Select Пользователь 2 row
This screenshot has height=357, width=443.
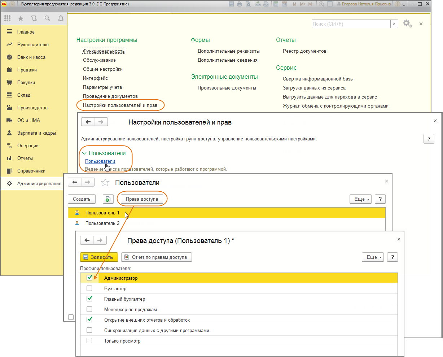(227, 223)
